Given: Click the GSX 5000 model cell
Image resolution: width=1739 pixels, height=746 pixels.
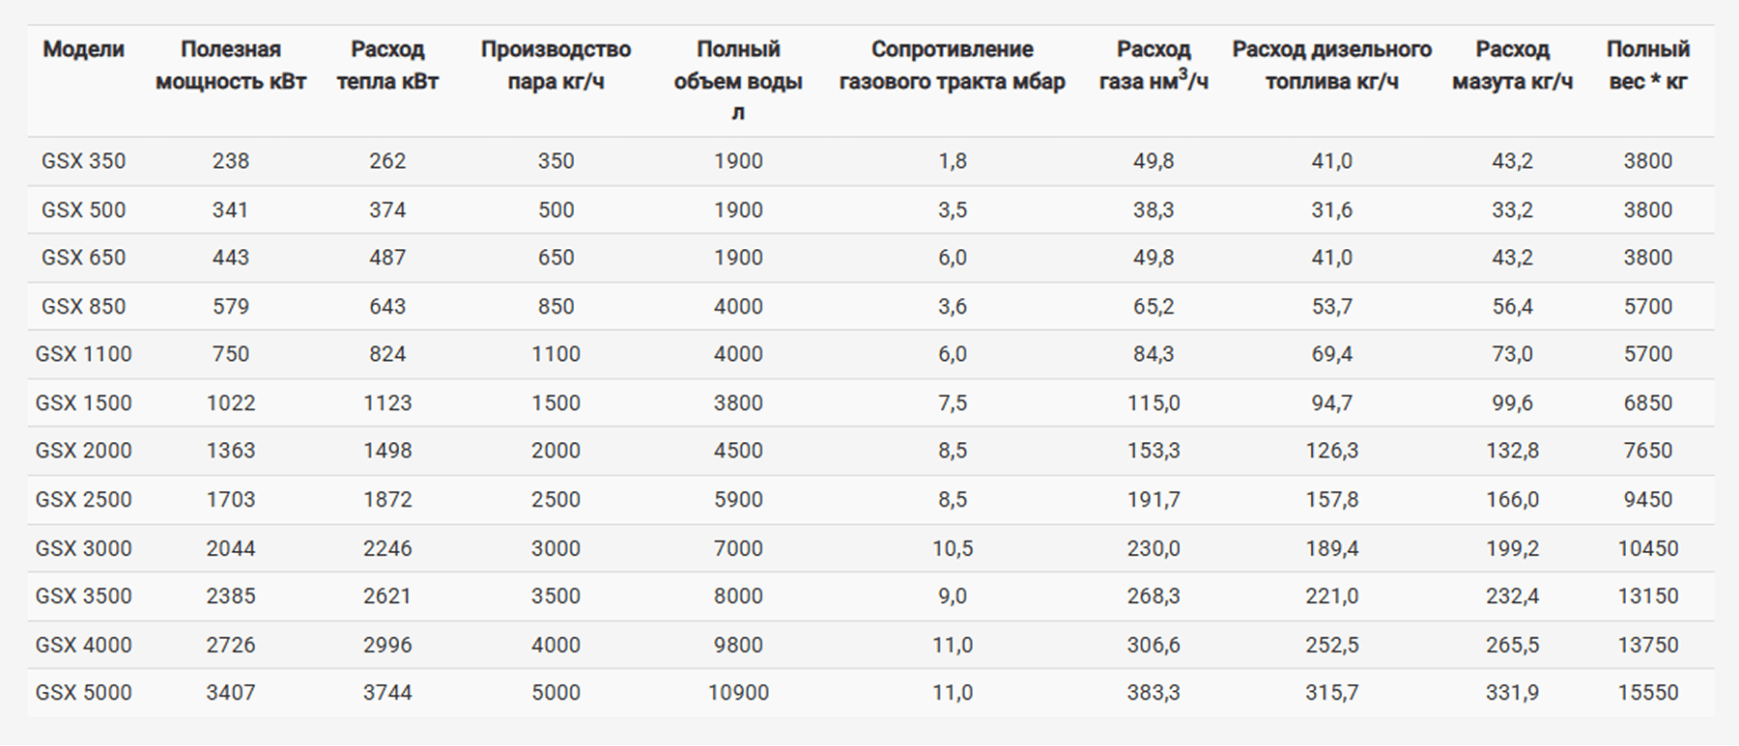Looking at the screenshot, I should click(83, 692).
